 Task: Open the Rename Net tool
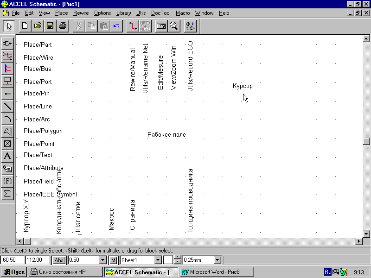click(145, 26)
